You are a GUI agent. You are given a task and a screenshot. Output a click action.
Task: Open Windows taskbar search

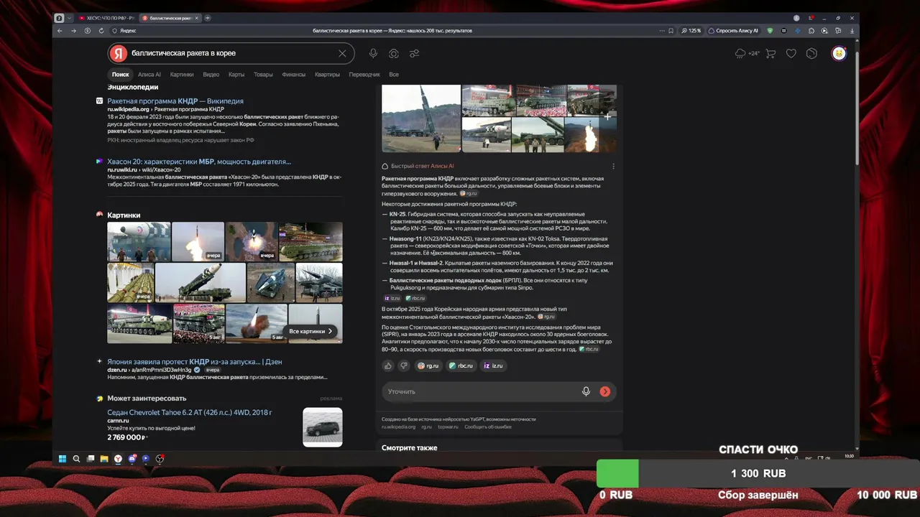[76, 459]
